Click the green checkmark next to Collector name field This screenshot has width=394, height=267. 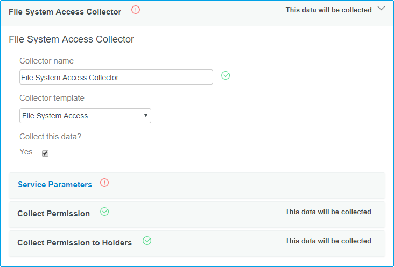pyautogui.click(x=226, y=76)
